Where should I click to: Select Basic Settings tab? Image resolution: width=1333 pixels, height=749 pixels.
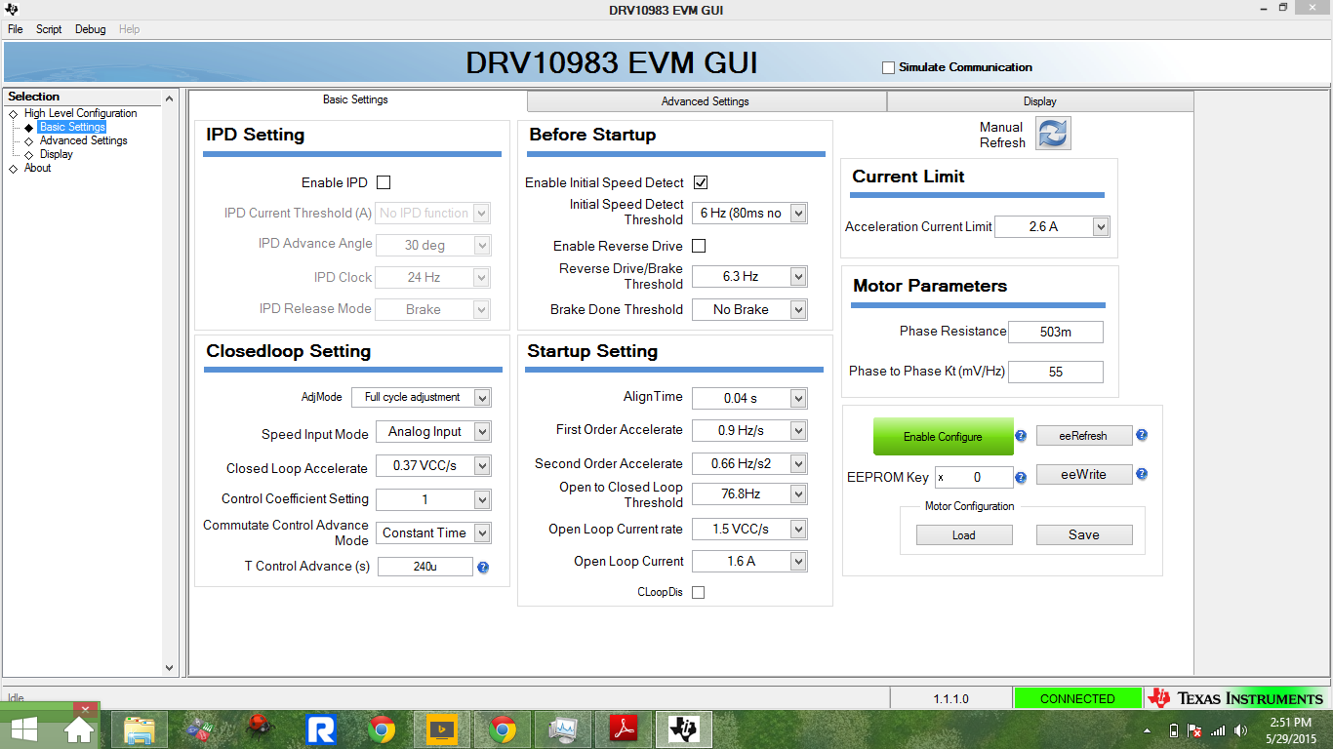click(356, 99)
